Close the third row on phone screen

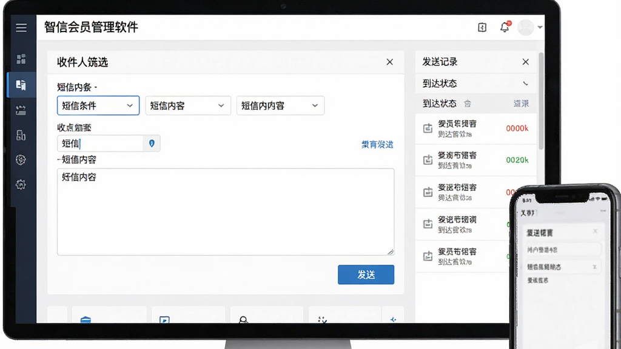tap(594, 267)
